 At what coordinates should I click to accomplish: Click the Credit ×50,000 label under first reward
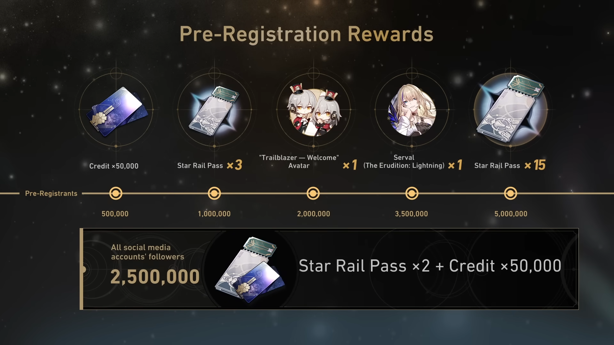point(114,166)
